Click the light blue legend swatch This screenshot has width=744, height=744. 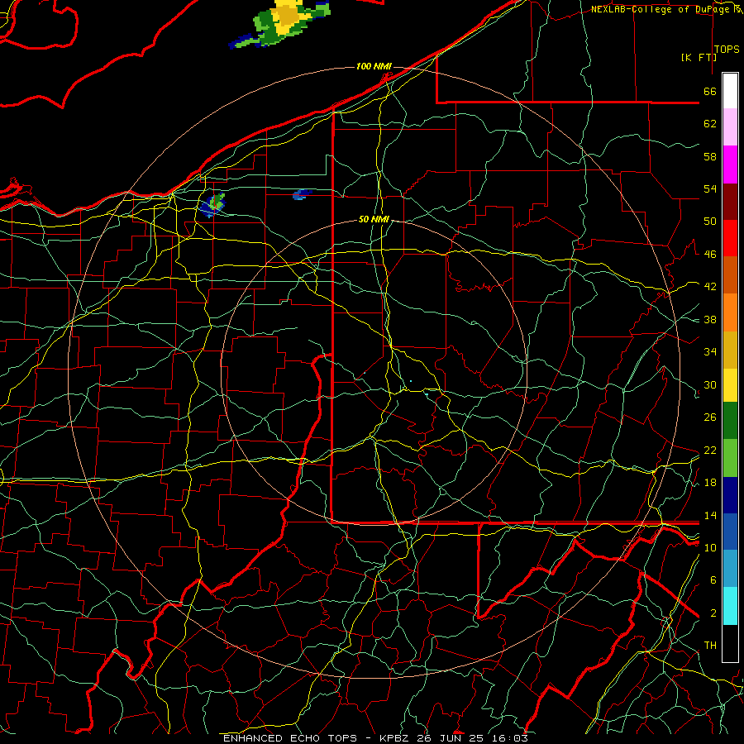730,569
